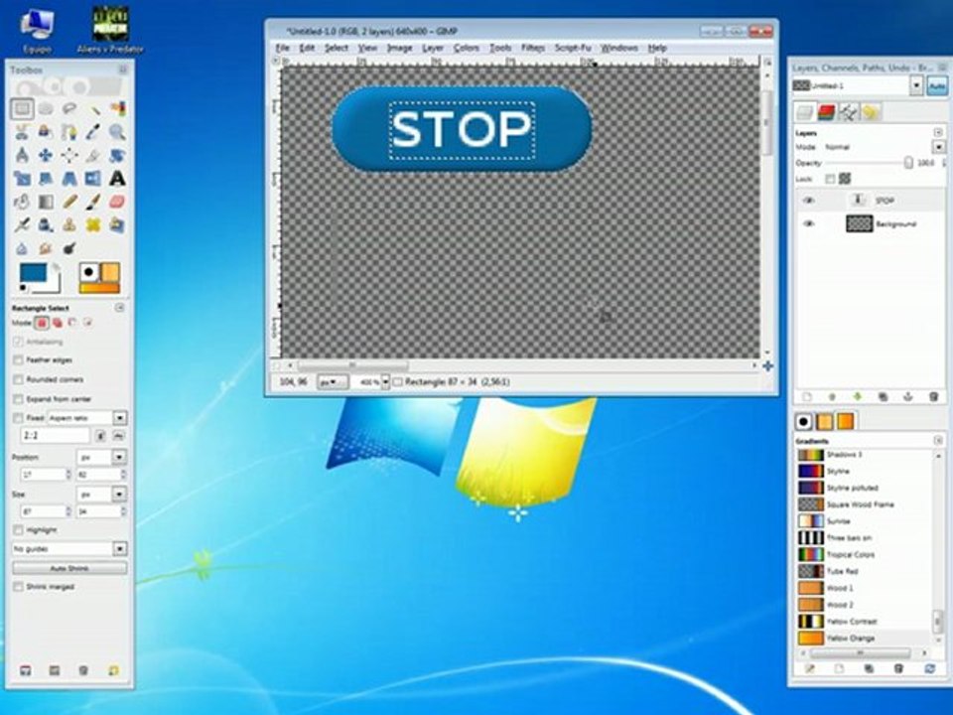The height and width of the screenshot is (715, 953).
Task: Select the Move tool
Action: point(47,155)
